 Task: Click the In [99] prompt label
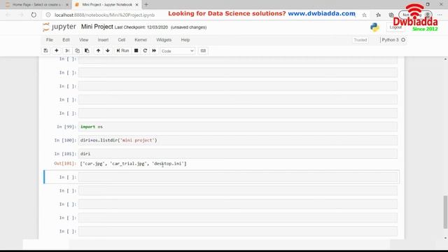pos(66,127)
